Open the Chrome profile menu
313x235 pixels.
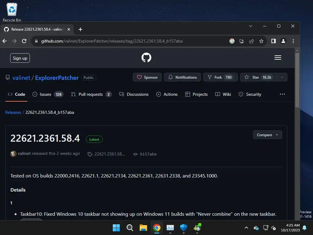(x=283, y=41)
